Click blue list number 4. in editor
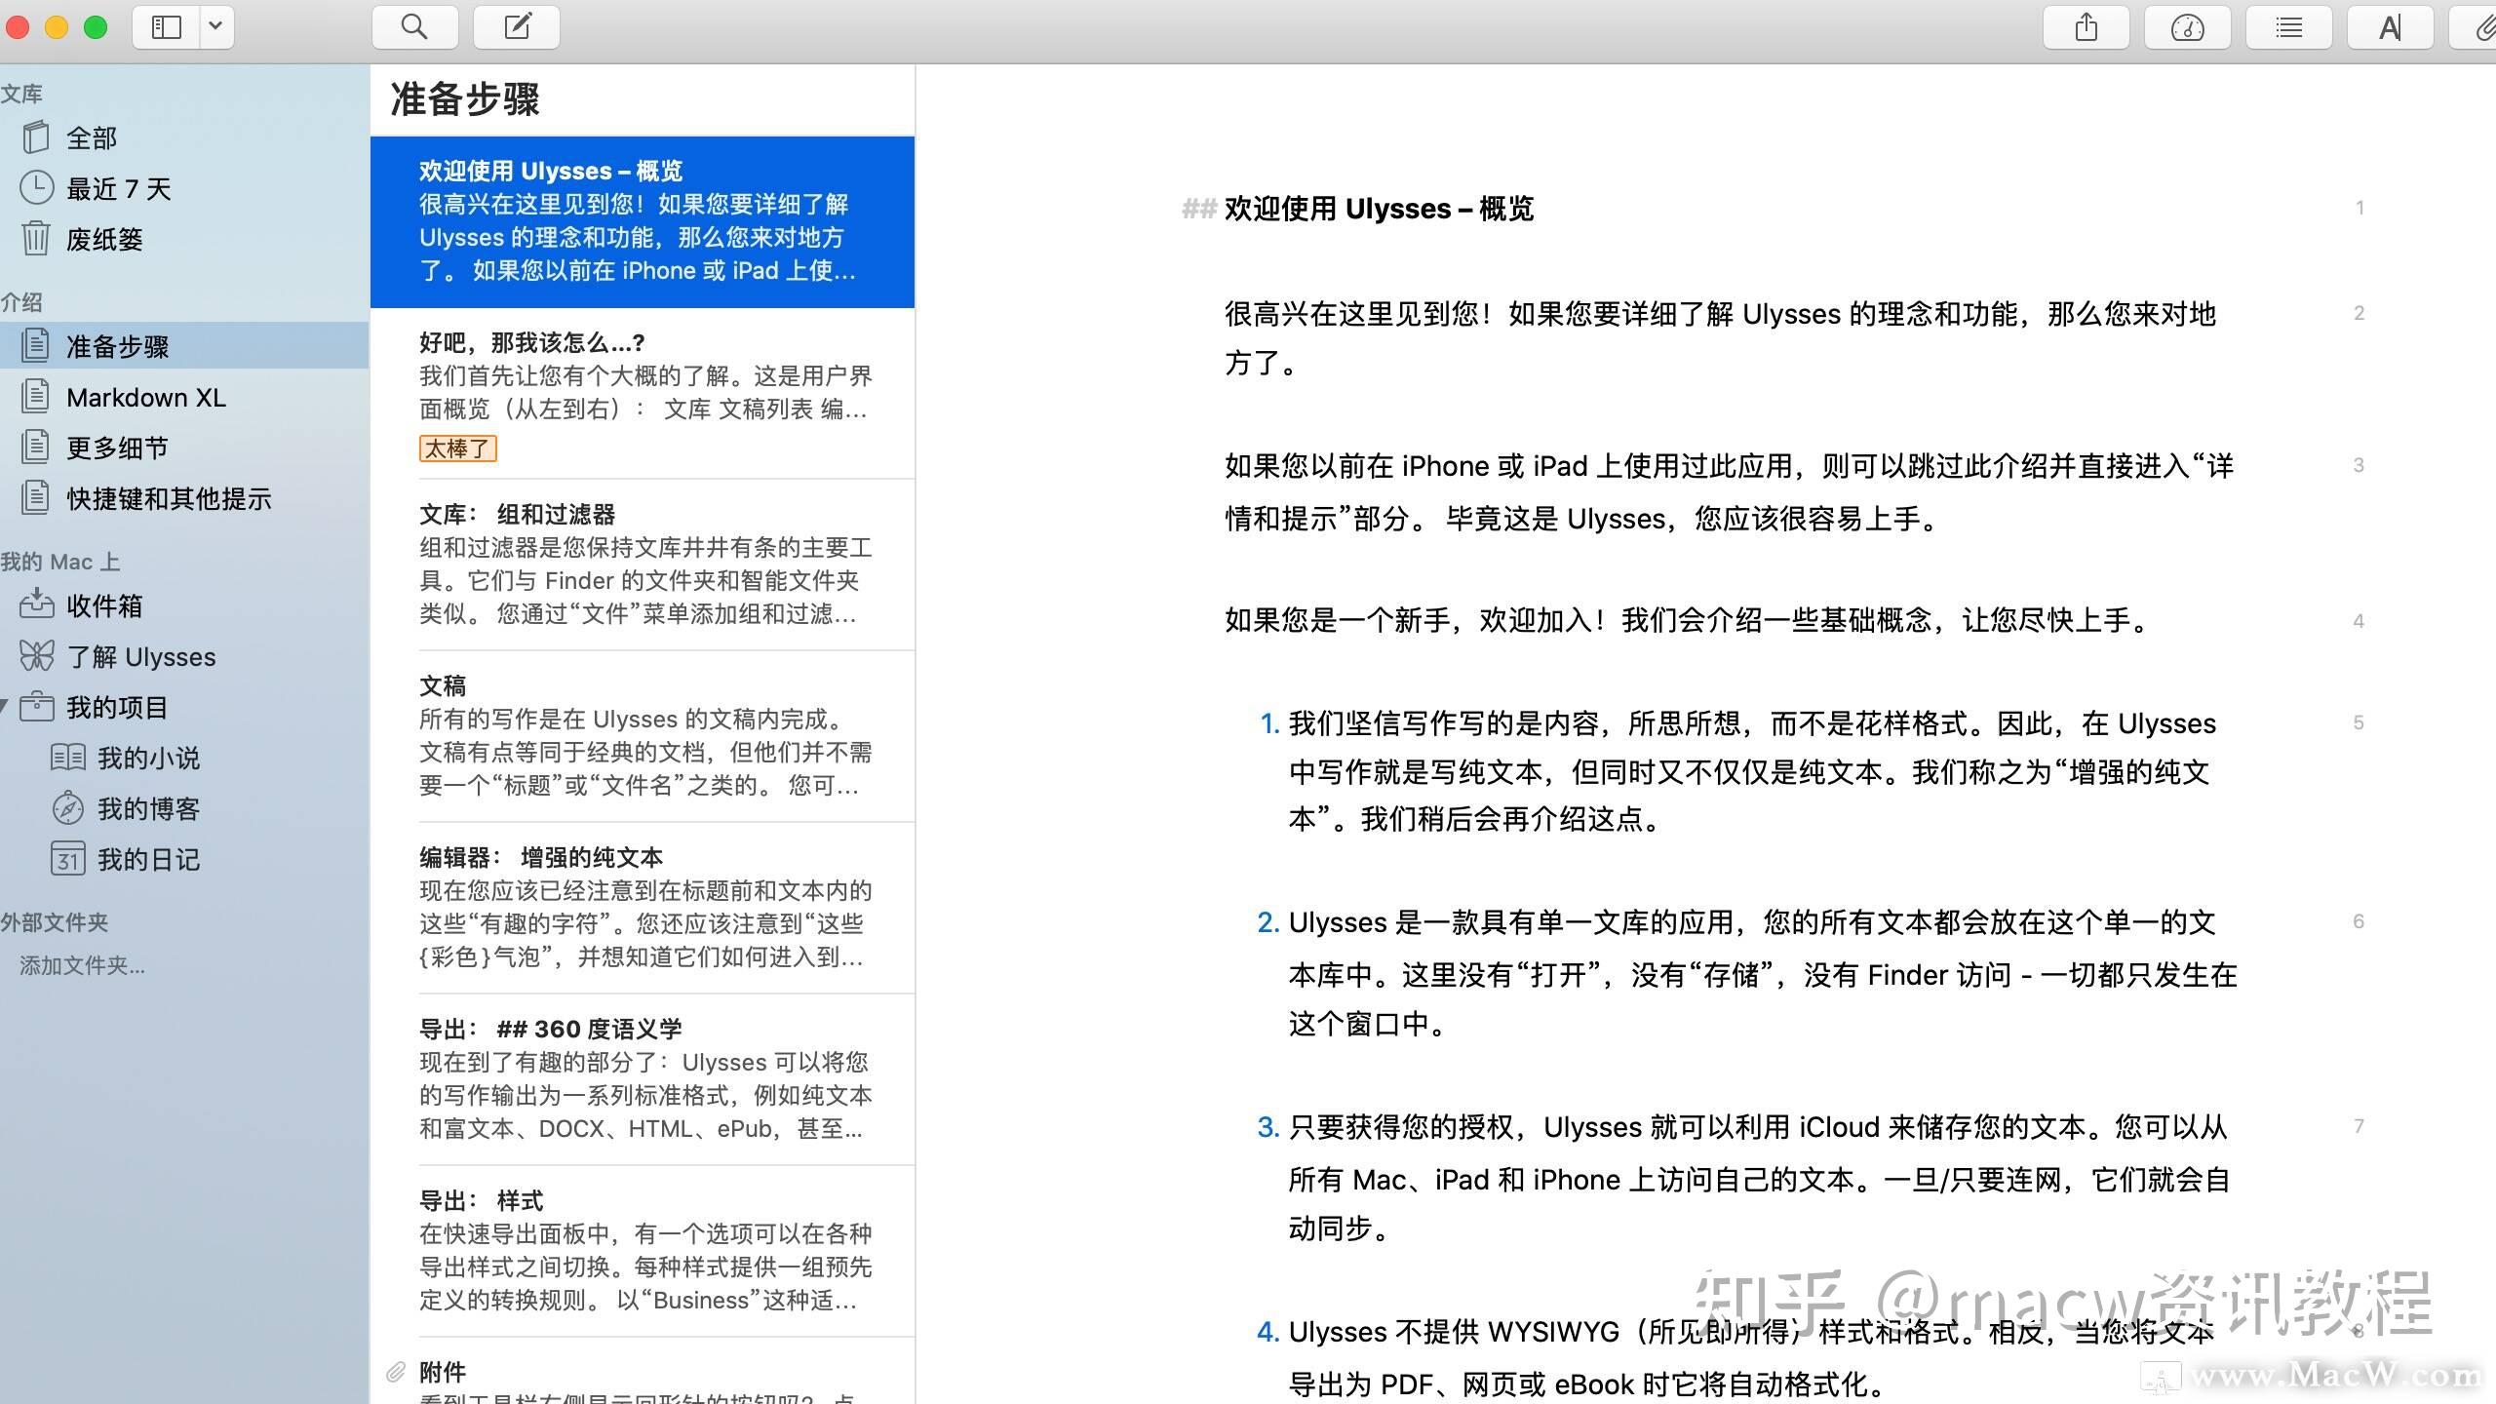This screenshot has width=2496, height=1404. tap(1268, 1332)
